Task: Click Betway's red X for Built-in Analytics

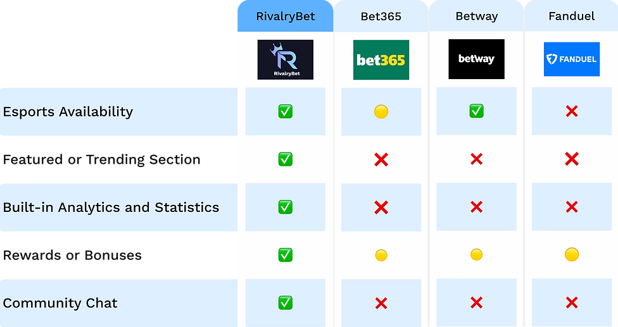Action: (477, 207)
